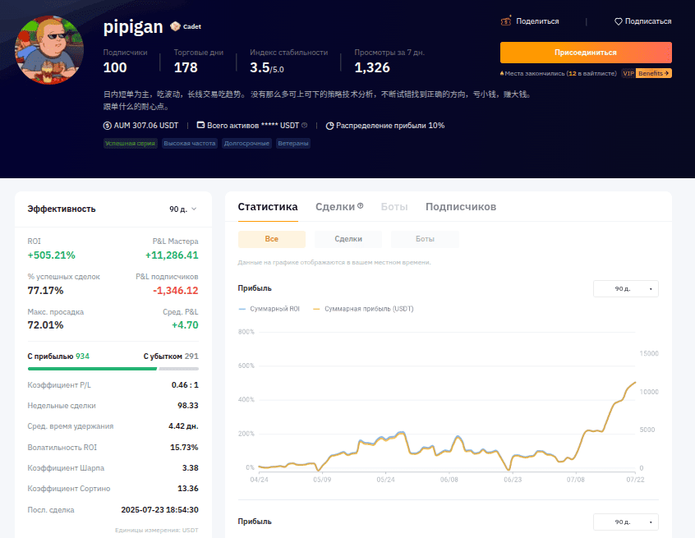The height and width of the screenshot is (538, 695).
Task: Click the 07/22 date on the chart axis
Action: 635,480
